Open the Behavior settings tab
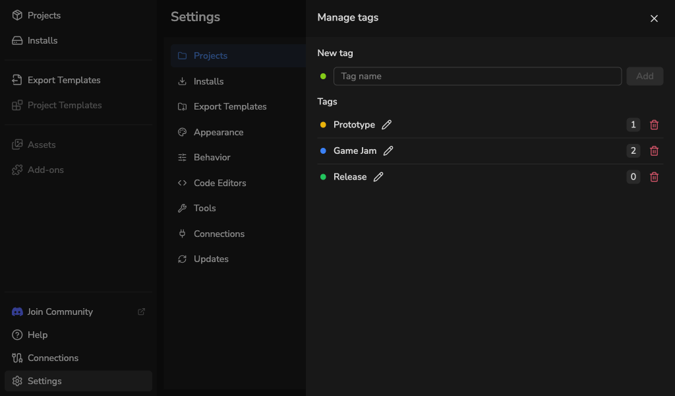This screenshot has width=675, height=396. (x=238, y=157)
